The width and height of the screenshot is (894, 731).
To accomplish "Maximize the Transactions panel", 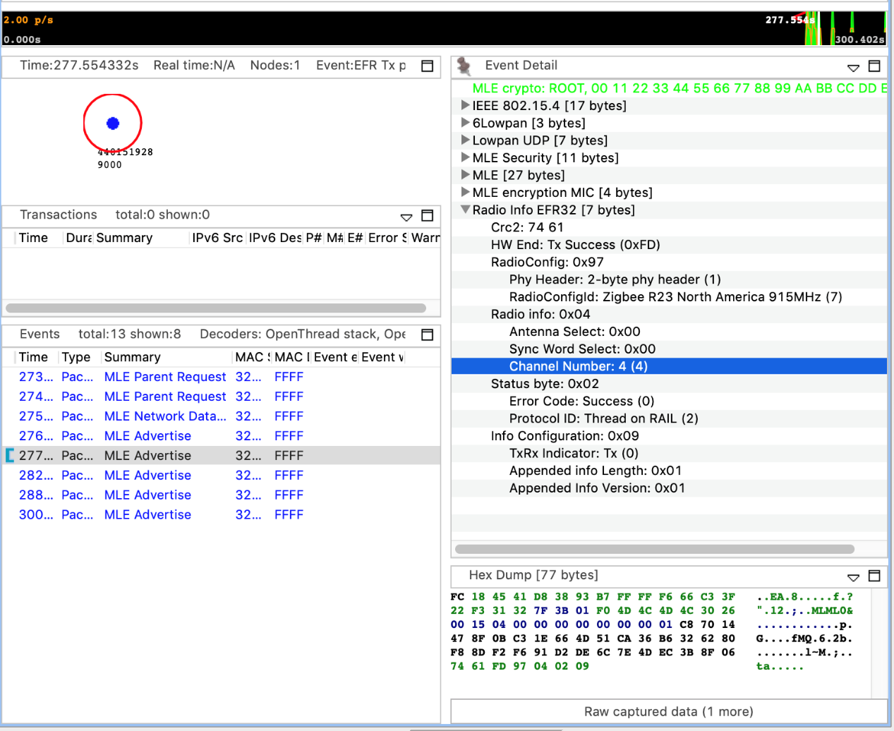I will 427,215.
